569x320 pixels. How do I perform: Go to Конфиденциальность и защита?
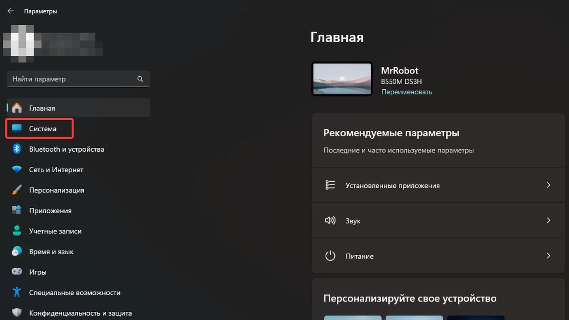tap(80, 313)
